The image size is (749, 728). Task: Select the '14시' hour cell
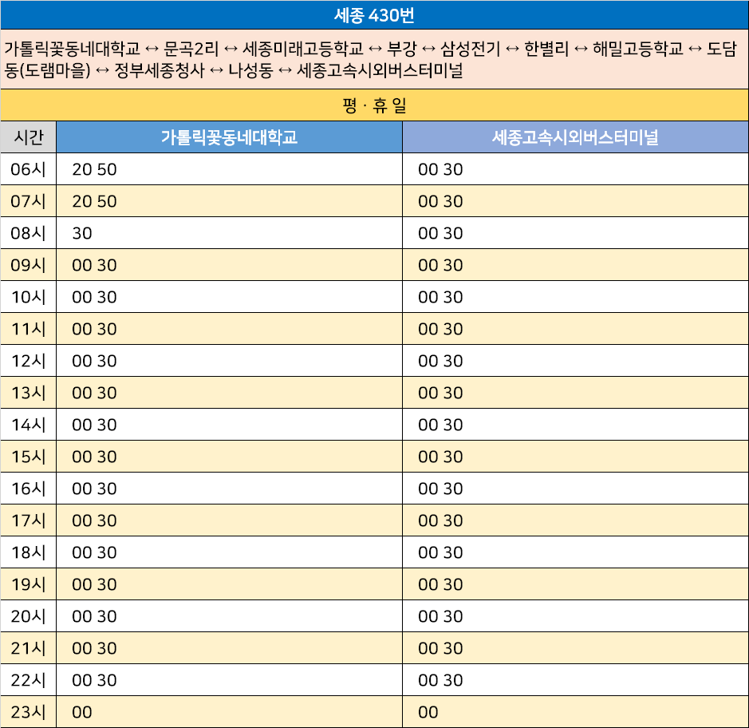tap(29, 425)
